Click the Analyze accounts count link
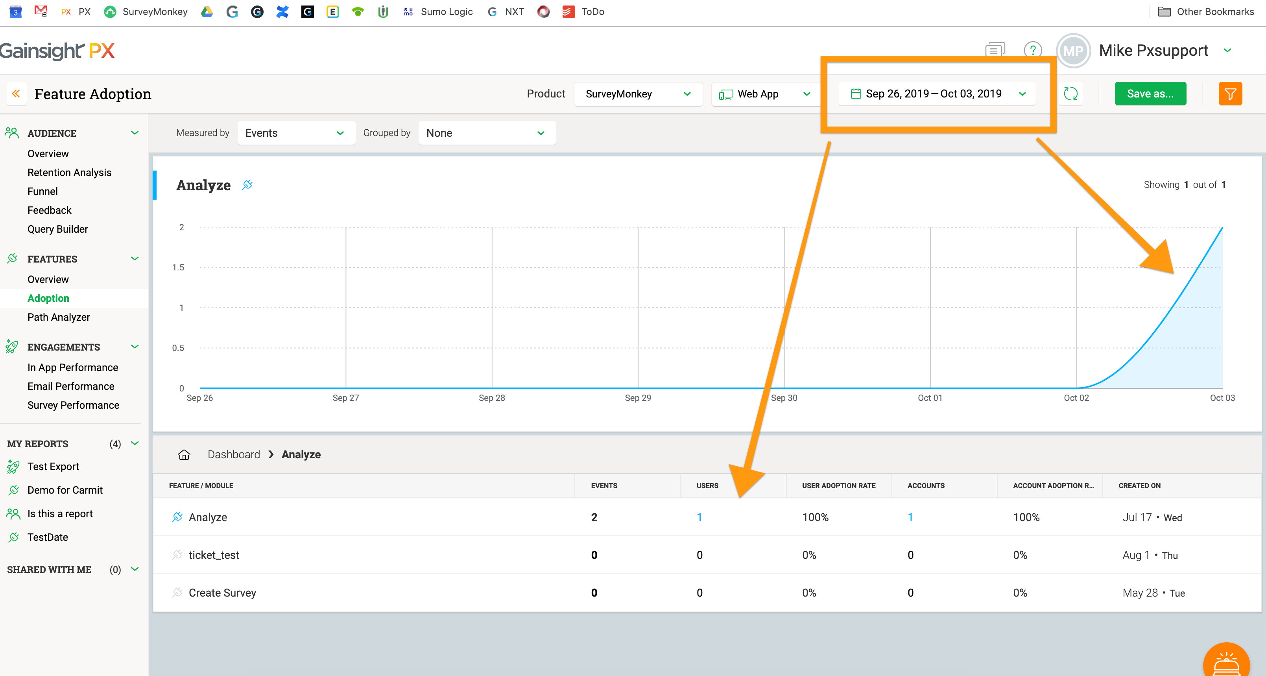 click(x=910, y=517)
